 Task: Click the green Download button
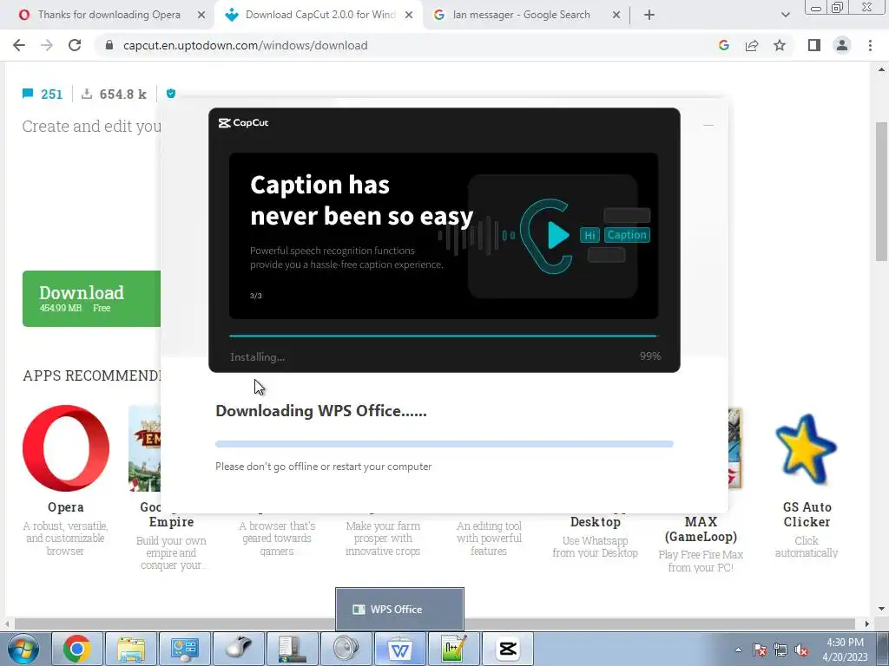tap(91, 298)
